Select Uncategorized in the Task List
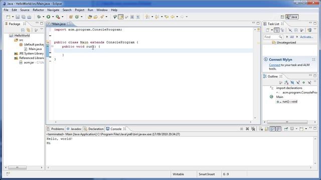This screenshot has height=180, width=321. point(286,42)
